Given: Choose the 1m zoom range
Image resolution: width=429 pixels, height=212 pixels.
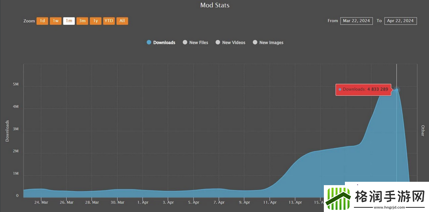Looking at the screenshot, I should 69,21.
